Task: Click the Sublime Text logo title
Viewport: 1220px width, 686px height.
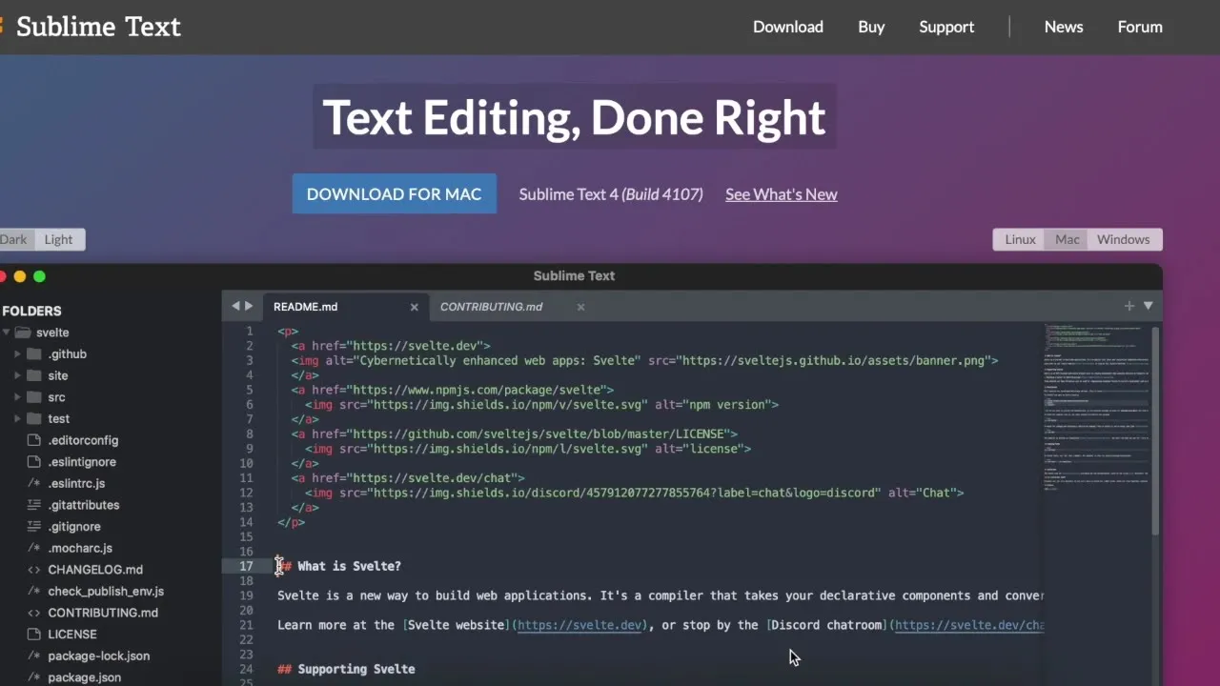Action: pos(98,27)
